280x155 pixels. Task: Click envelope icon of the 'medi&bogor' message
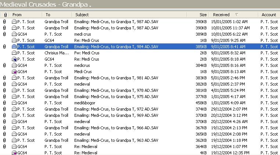(14, 103)
